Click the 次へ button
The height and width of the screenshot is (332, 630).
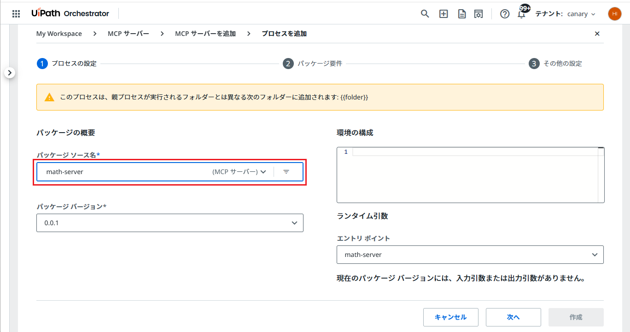pyautogui.click(x=513, y=317)
